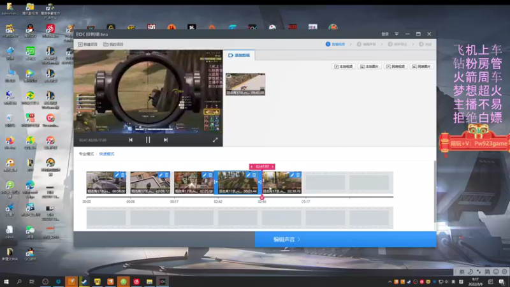Delete the first timeline clip lasting 00:08.00

pyautogui.click(x=122, y=175)
